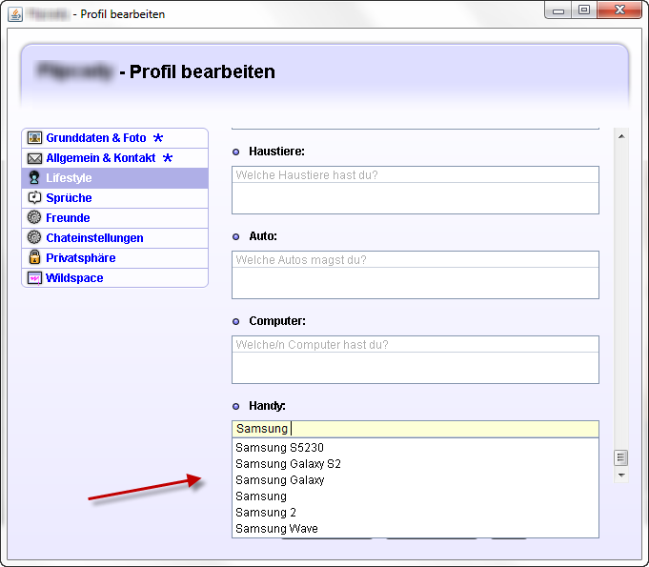
Task: Click into the Auto input field
Action: (416, 274)
